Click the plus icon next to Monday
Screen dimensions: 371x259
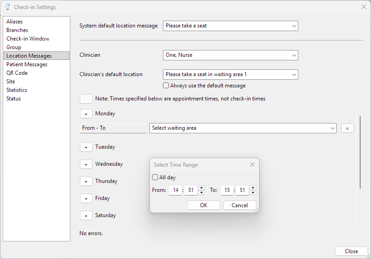pyautogui.click(x=86, y=114)
